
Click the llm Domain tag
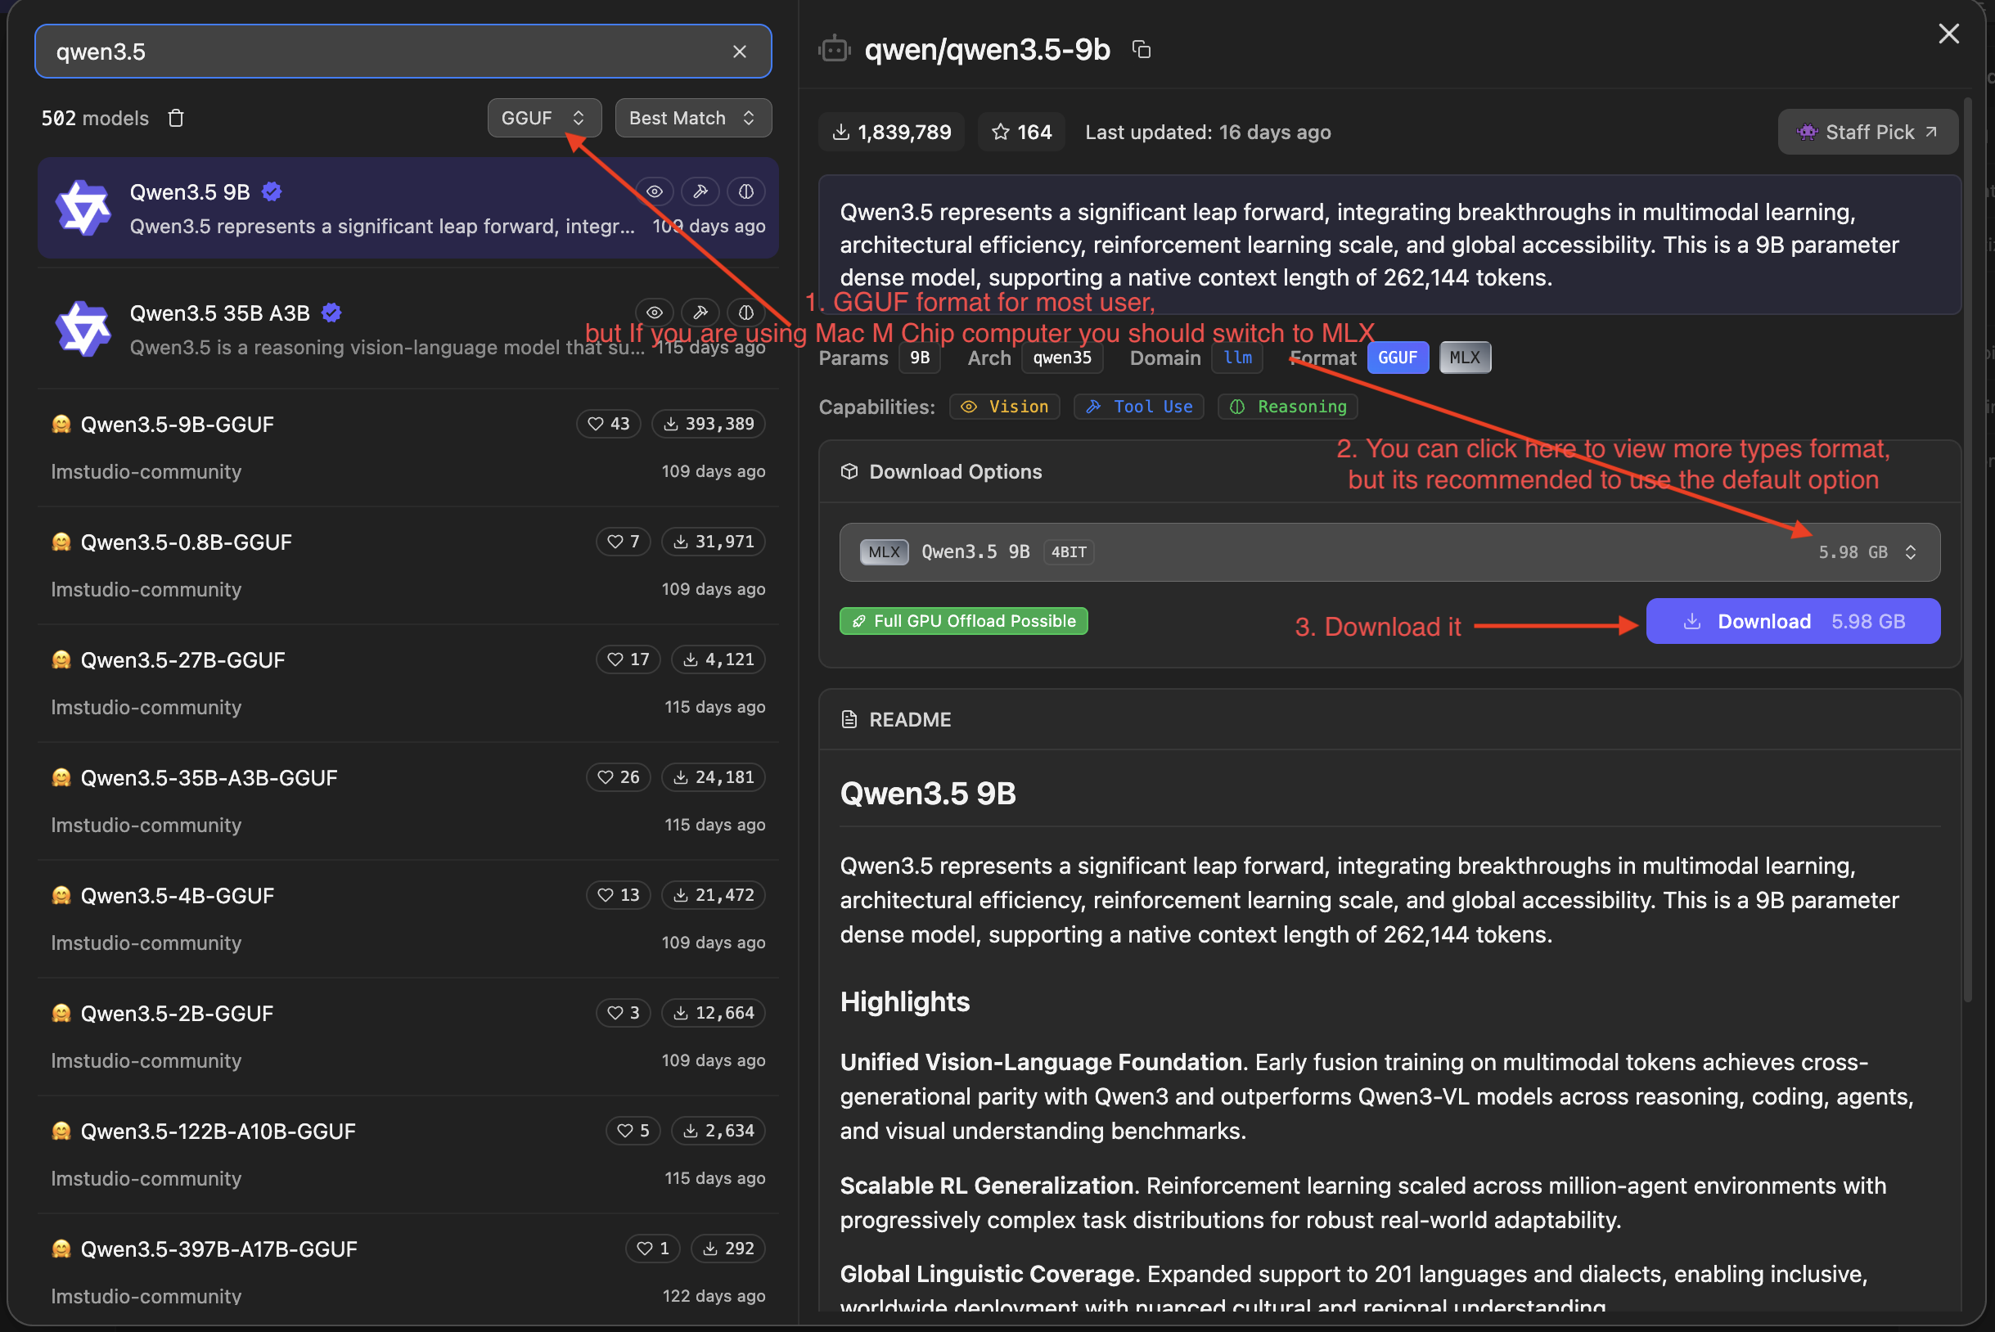[x=1238, y=358]
